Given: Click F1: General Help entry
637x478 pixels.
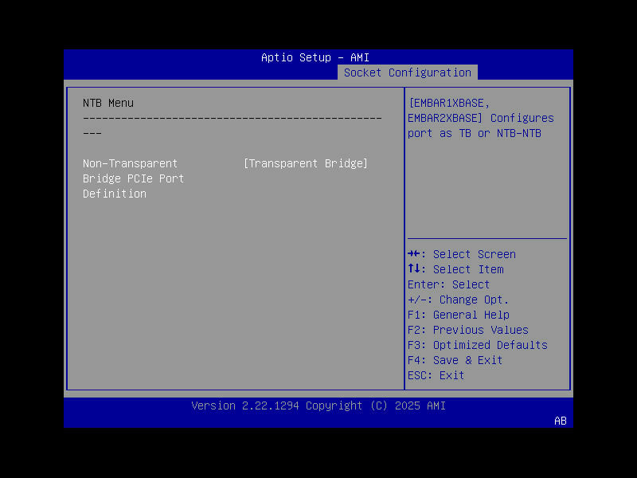Looking at the screenshot, I should (x=457, y=315).
